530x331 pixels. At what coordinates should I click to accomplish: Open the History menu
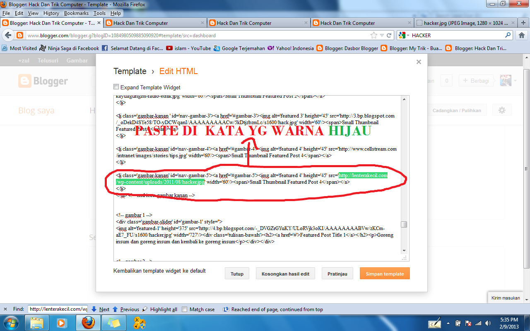[x=51, y=13]
